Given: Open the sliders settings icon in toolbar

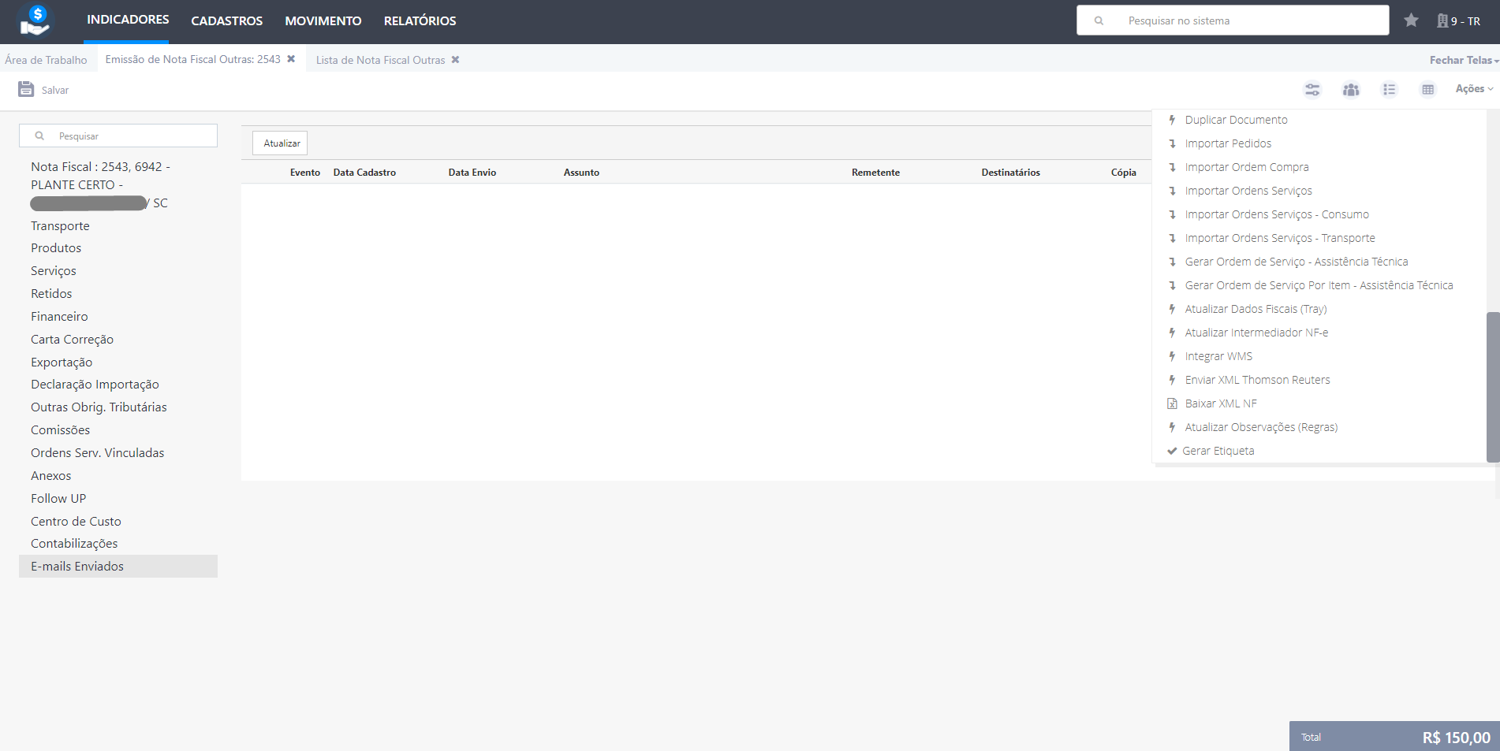Looking at the screenshot, I should (x=1312, y=89).
